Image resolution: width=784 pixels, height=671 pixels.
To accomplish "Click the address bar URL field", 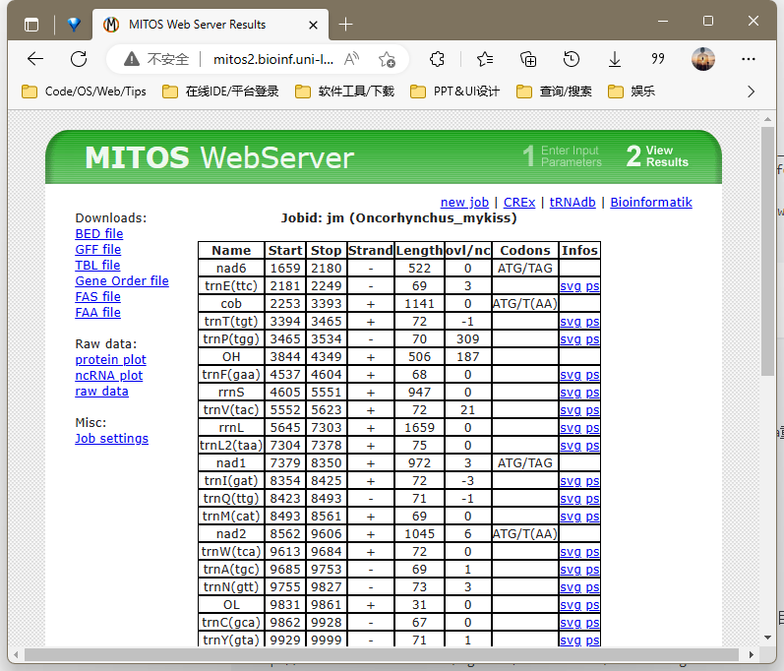I will pyautogui.click(x=266, y=59).
